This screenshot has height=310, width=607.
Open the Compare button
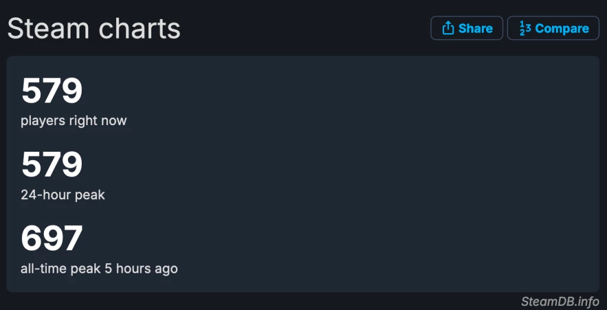pyautogui.click(x=553, y=28)
